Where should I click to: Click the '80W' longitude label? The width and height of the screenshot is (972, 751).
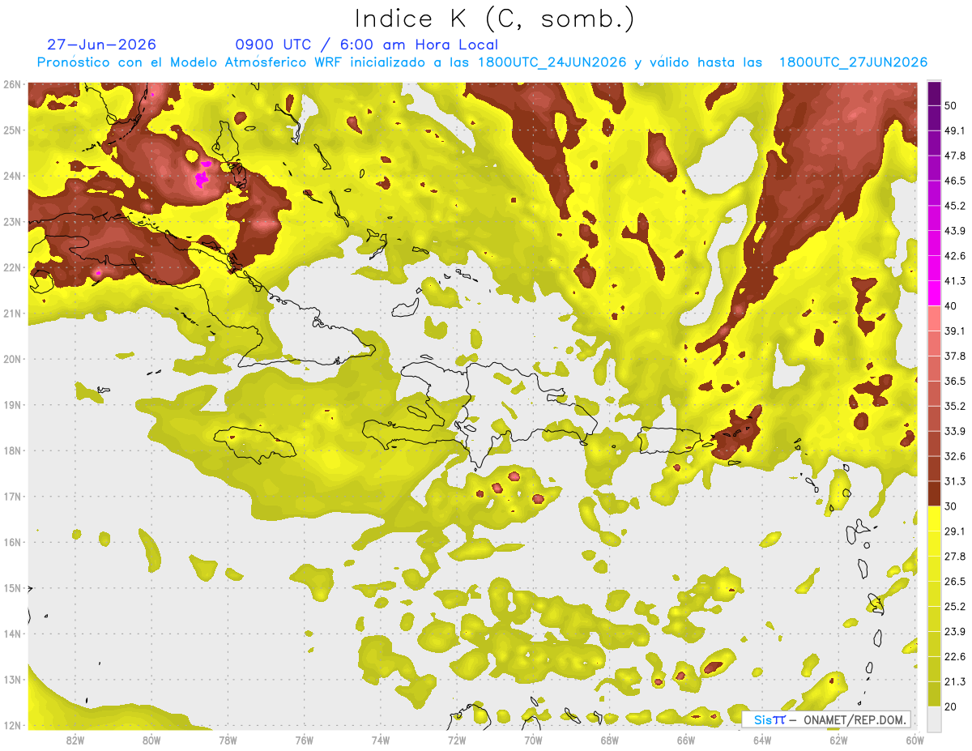[x=151, y=740]
